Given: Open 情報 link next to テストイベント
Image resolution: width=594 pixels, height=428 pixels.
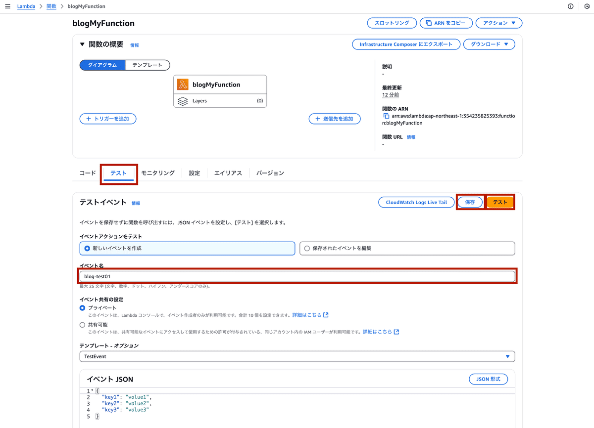Looking at the screenshot, I should coord(136,203).
